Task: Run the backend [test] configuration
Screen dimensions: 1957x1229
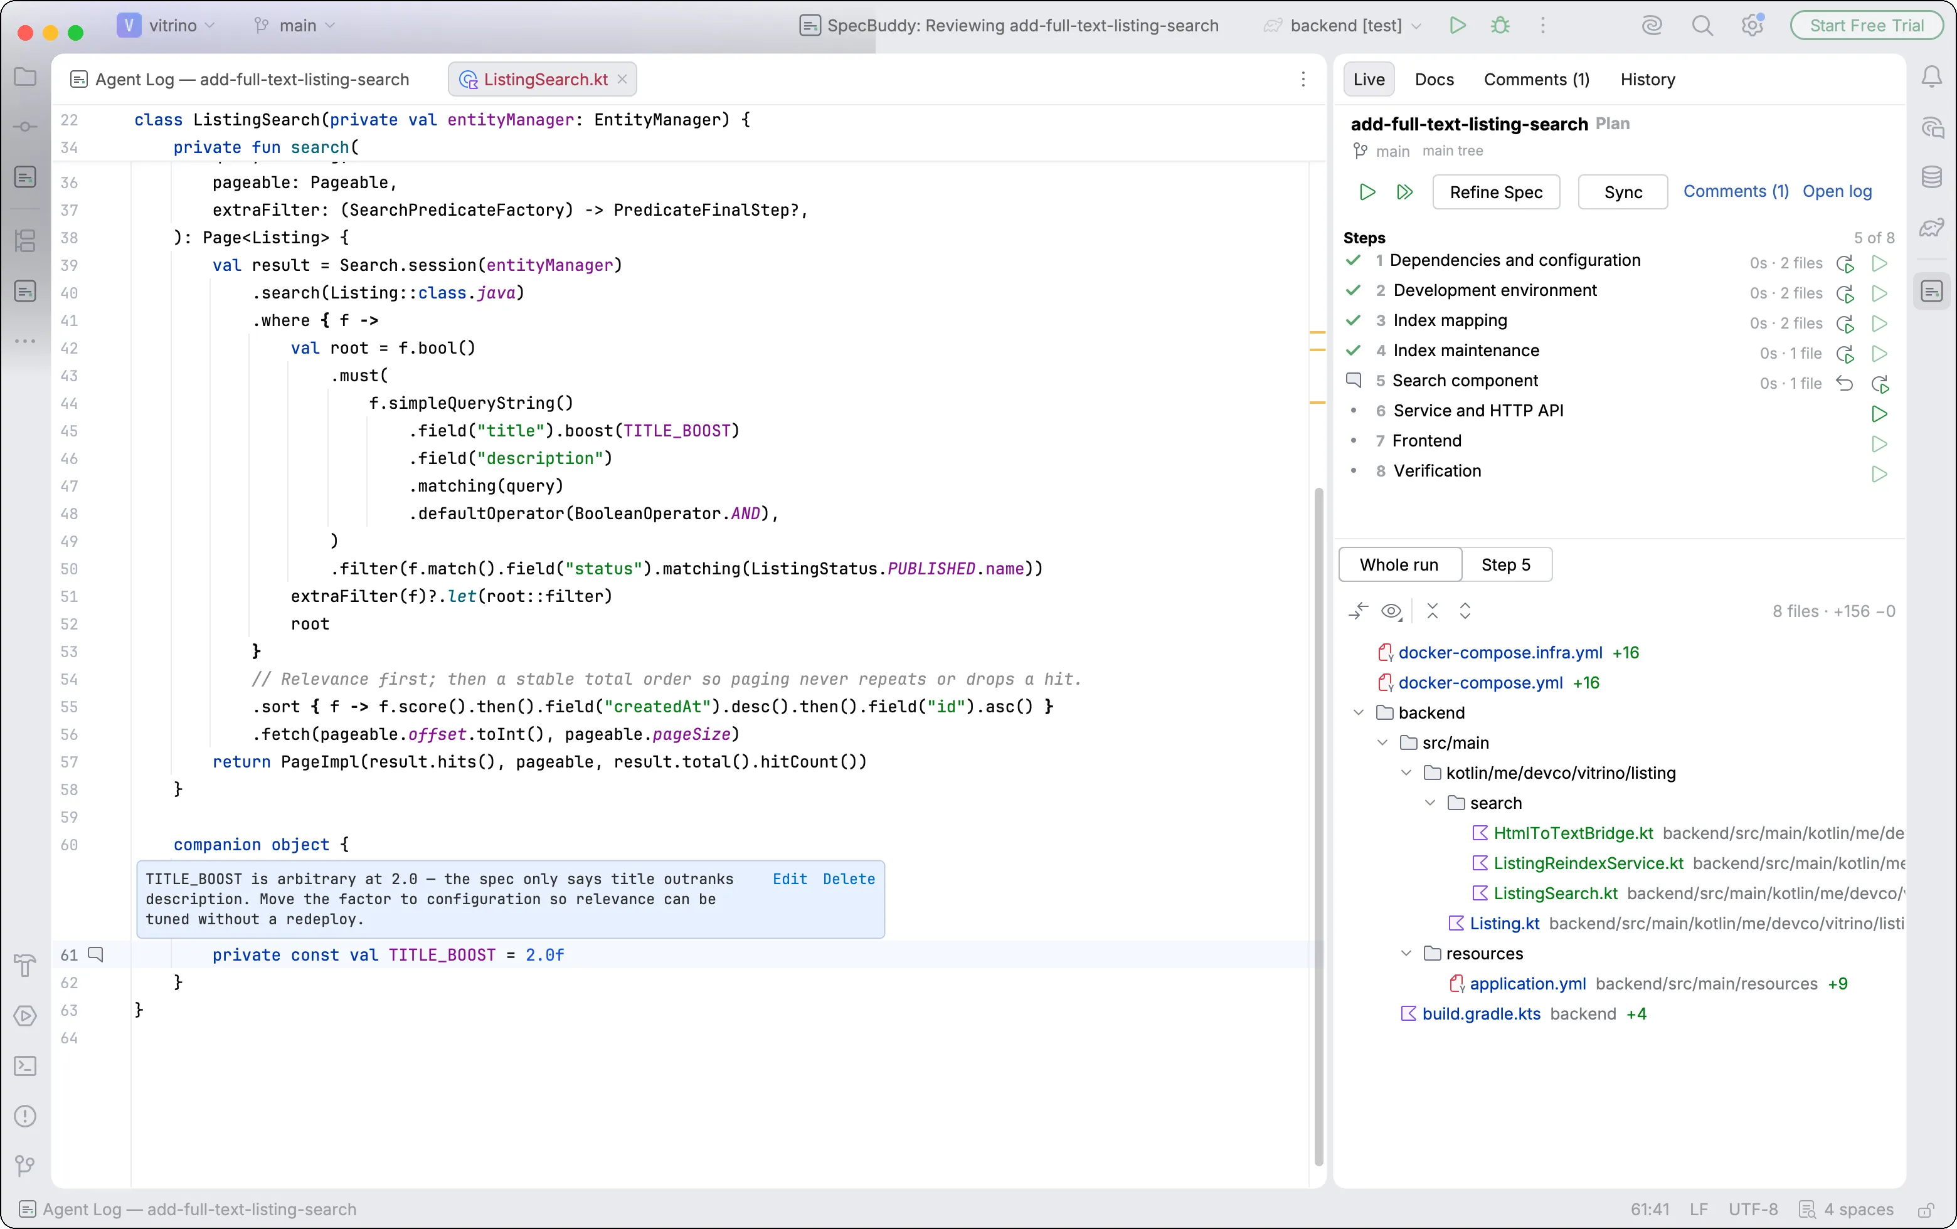Action: click(x=1457, y=25)
